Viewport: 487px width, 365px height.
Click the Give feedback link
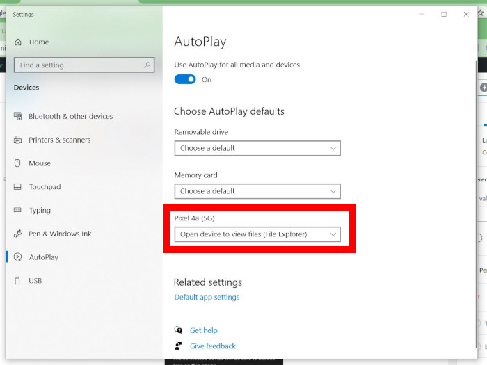pos(213,346)
